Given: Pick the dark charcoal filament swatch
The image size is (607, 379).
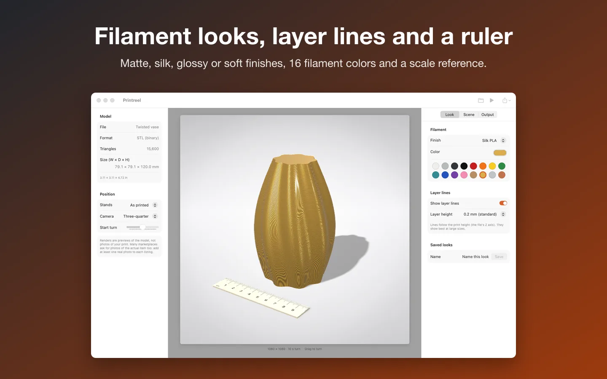Looking at the screenshot, I should pyautogui.click(x=454, y=166).
